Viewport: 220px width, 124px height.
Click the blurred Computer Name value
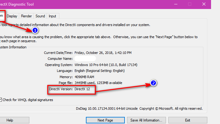click(x=85, y=59)
